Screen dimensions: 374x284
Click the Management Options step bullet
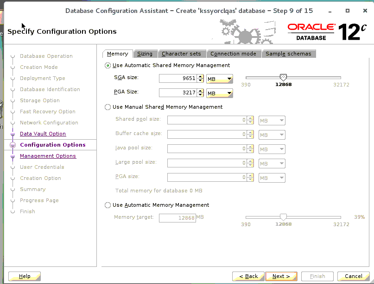click(13, 156)
